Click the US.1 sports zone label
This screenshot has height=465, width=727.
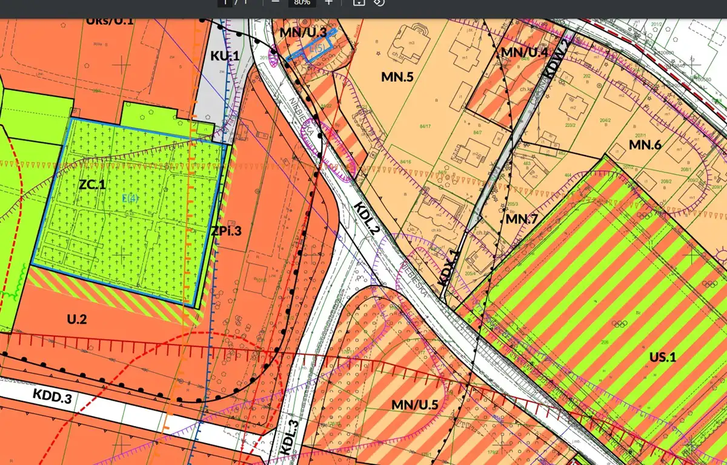662,357
